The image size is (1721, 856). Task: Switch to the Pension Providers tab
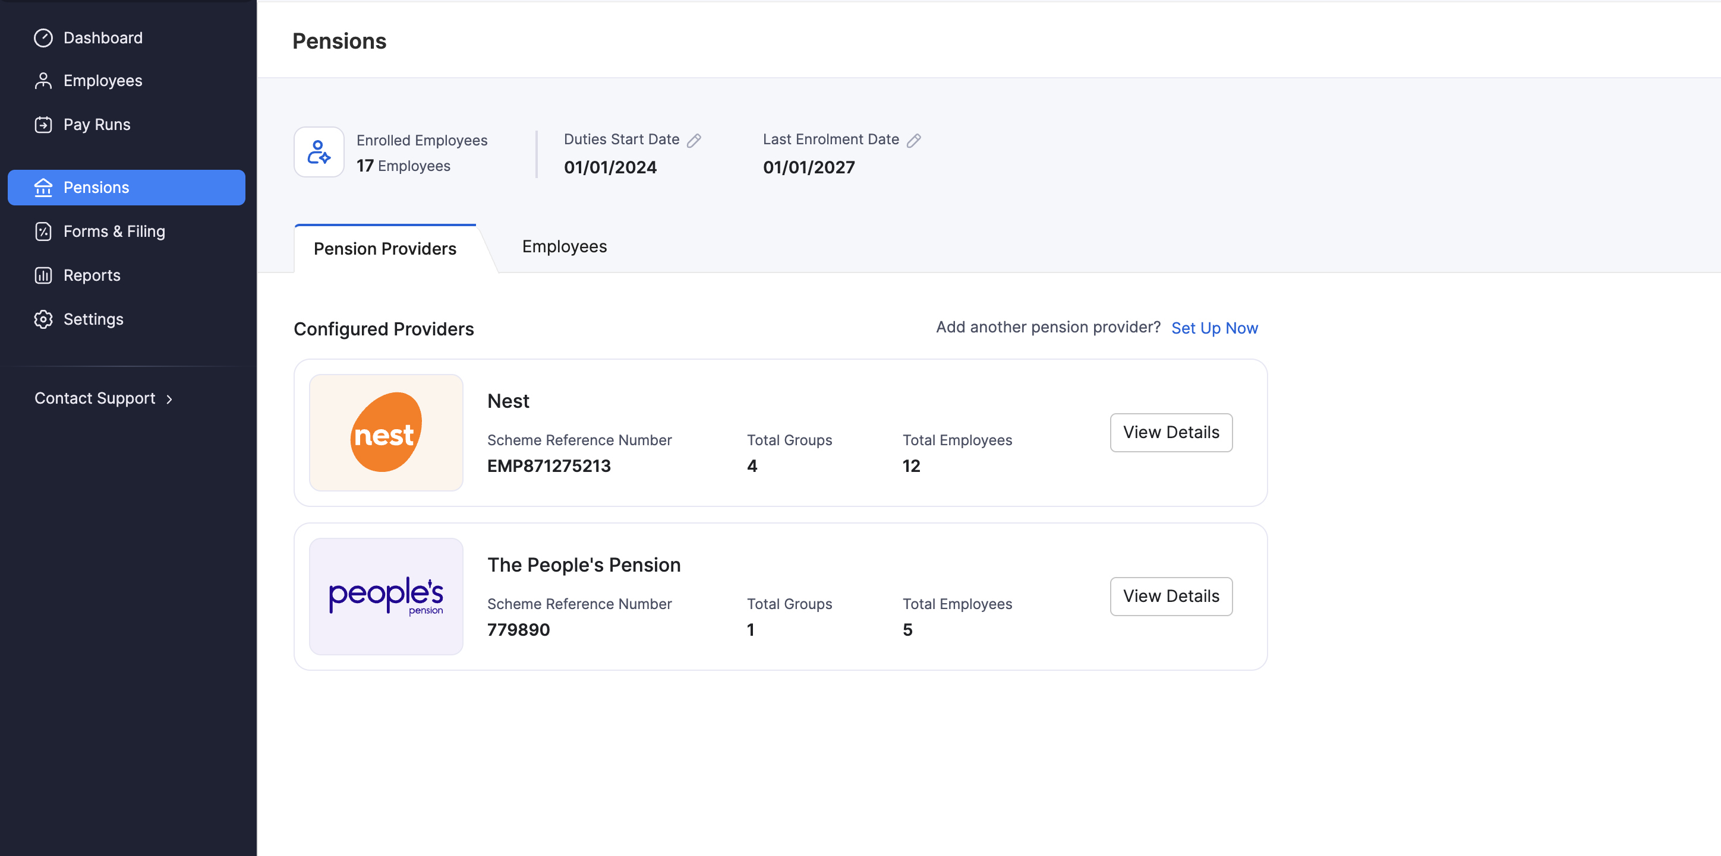click(x=386, y=249)
